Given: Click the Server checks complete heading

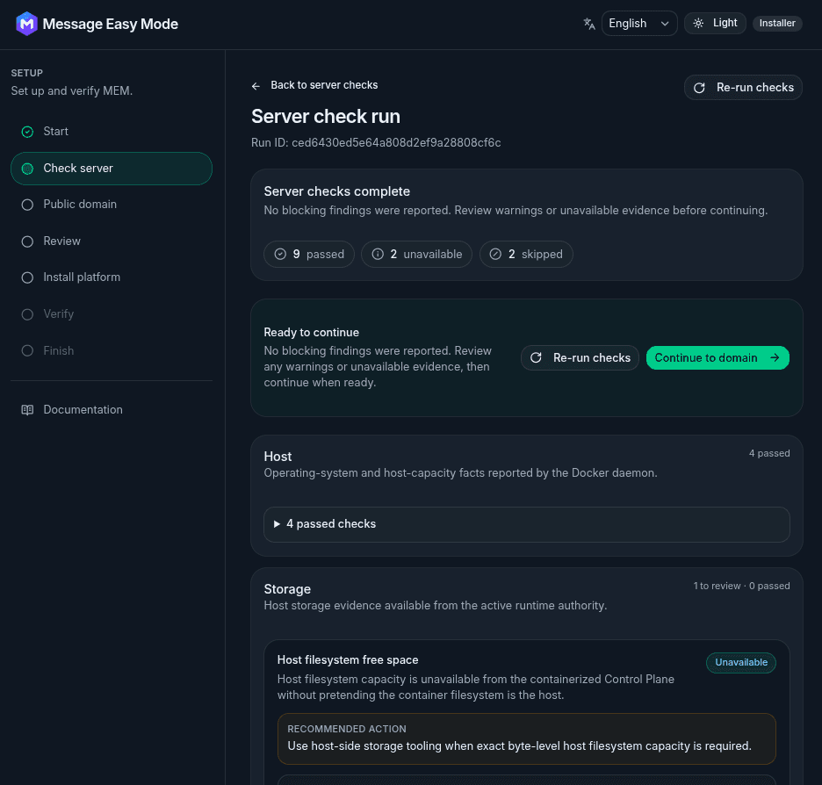Looking at the screenshot, I should (337, 191).
